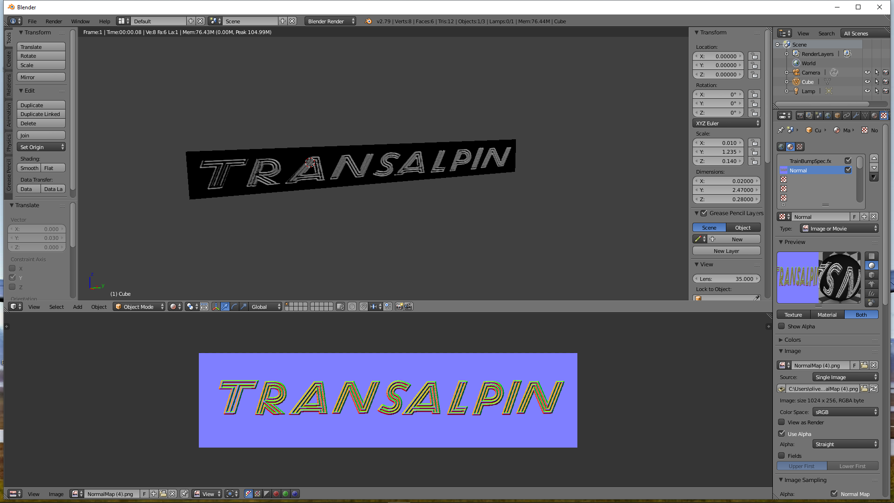Open the Render menu
Screen dimensions: 894x503
[54, 21]
